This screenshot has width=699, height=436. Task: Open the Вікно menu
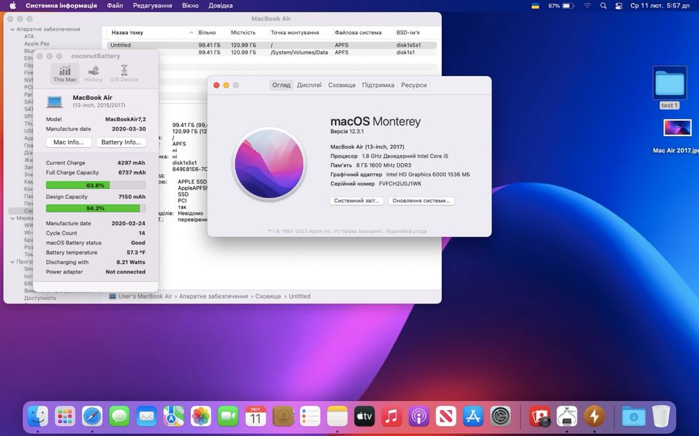[x=190, y=6]
